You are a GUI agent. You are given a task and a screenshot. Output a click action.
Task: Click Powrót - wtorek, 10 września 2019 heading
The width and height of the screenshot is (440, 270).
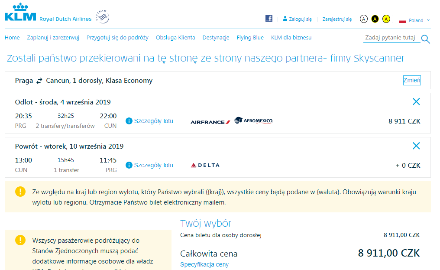(x=69, y=146)
